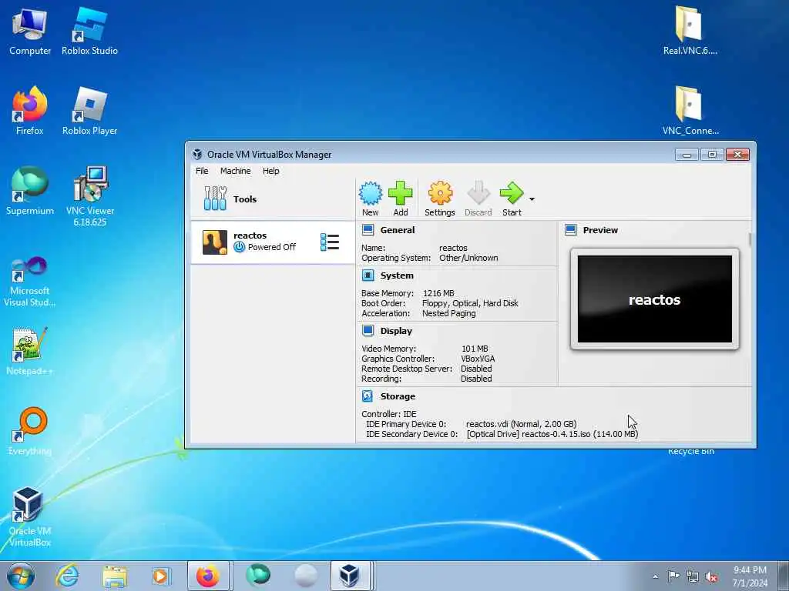Click the taskbar clock showing 9:44 PM
789x591 pixels.
coord(750,576)
